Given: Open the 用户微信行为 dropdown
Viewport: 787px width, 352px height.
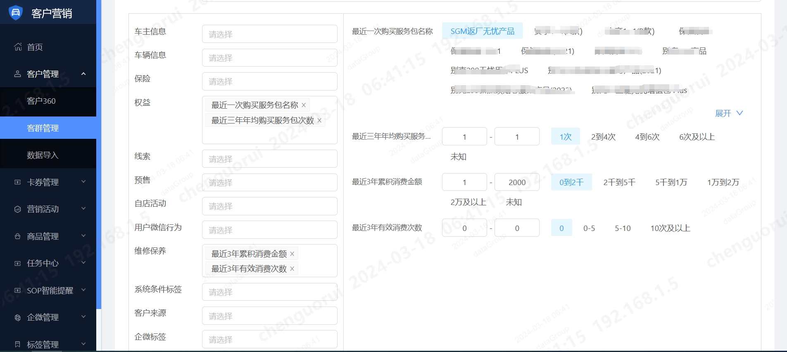Looking at the screenshot, I should (270, 230).
